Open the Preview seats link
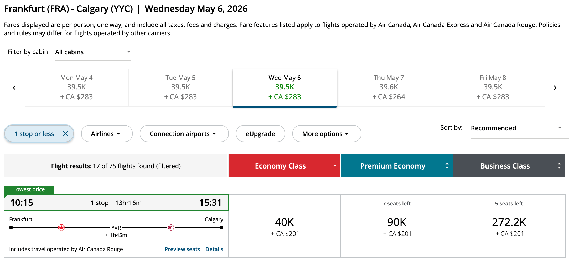 pyautogui.click(x=182, y=249)
